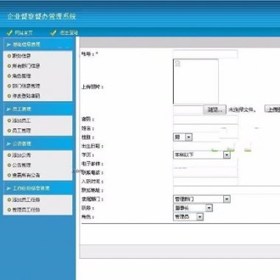Focus the 帐号 account input field
The width and height of the screenshot is (280, 280).
click(x=206, y=54)
